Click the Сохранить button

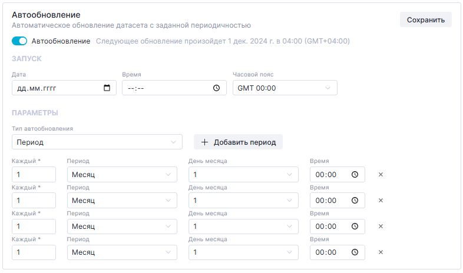point(425,19)
